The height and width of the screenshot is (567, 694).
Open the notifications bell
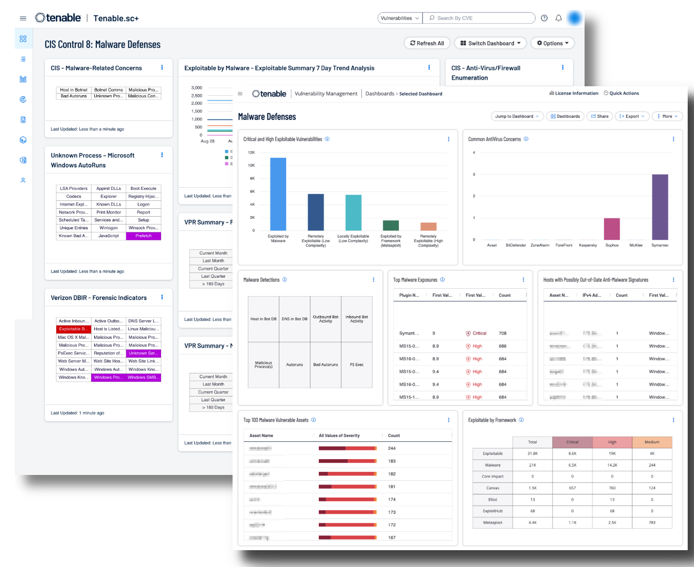[559, 18]
